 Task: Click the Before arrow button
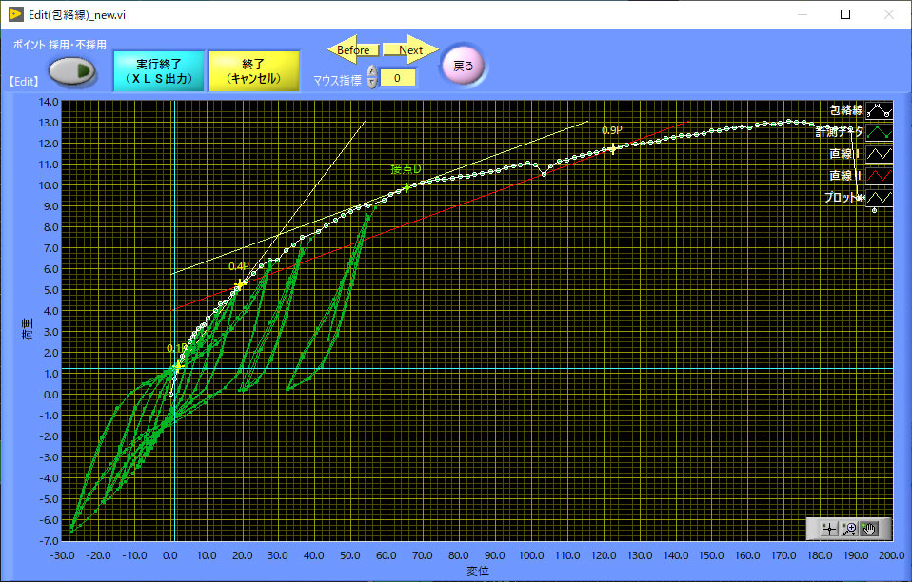pos(353,50)
